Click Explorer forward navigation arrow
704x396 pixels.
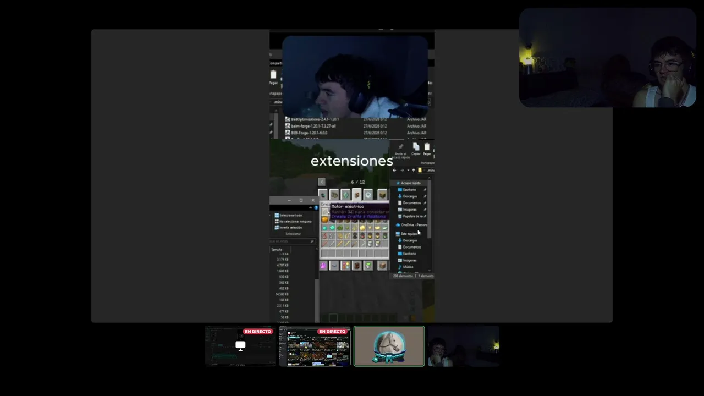point(402,170)
